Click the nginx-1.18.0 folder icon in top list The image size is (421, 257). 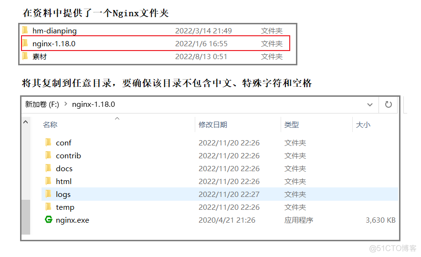click(25, 43)
